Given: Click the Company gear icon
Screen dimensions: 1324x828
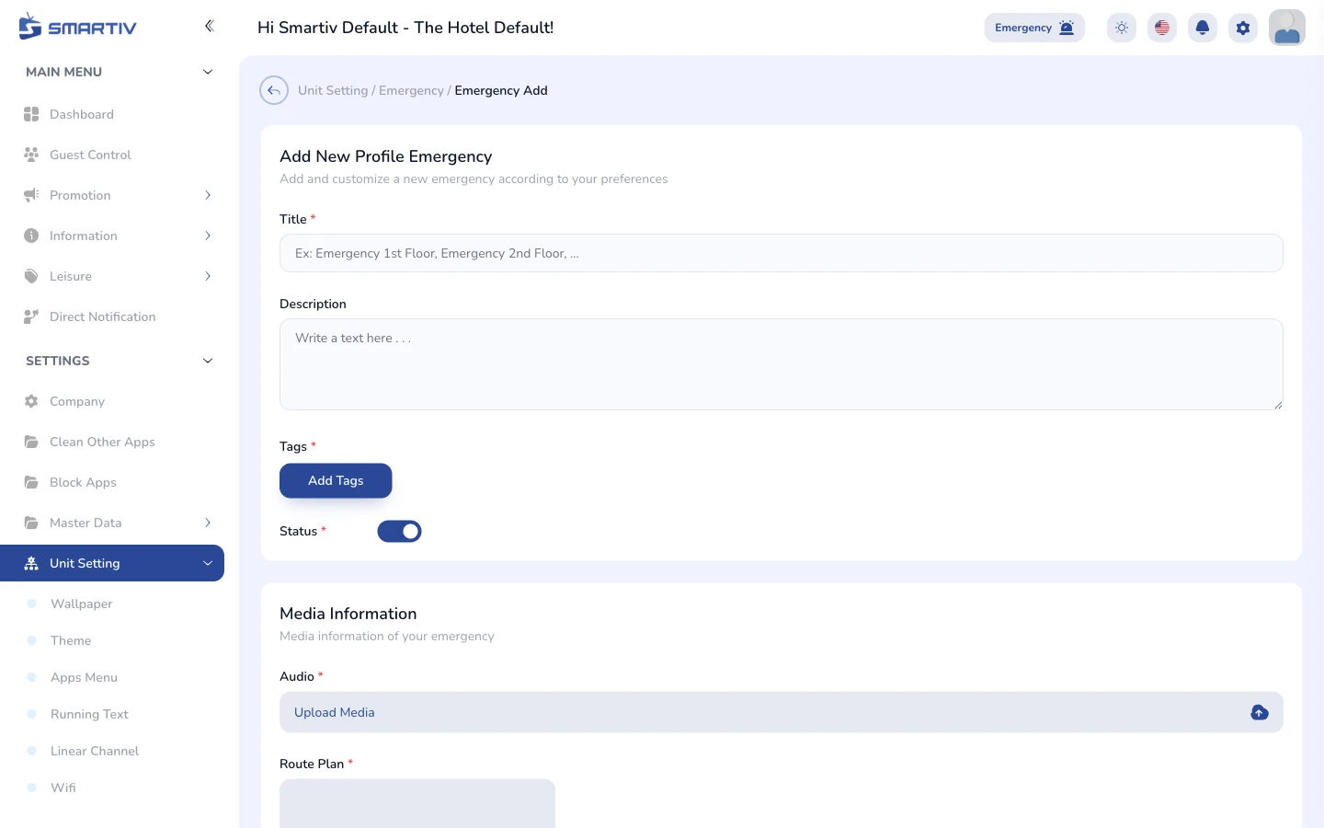Looking at the screenshot, I should 31,401.
